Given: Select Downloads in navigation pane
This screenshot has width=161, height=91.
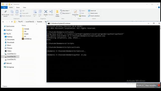Looking at the screenshot, I should click(11, 42).
